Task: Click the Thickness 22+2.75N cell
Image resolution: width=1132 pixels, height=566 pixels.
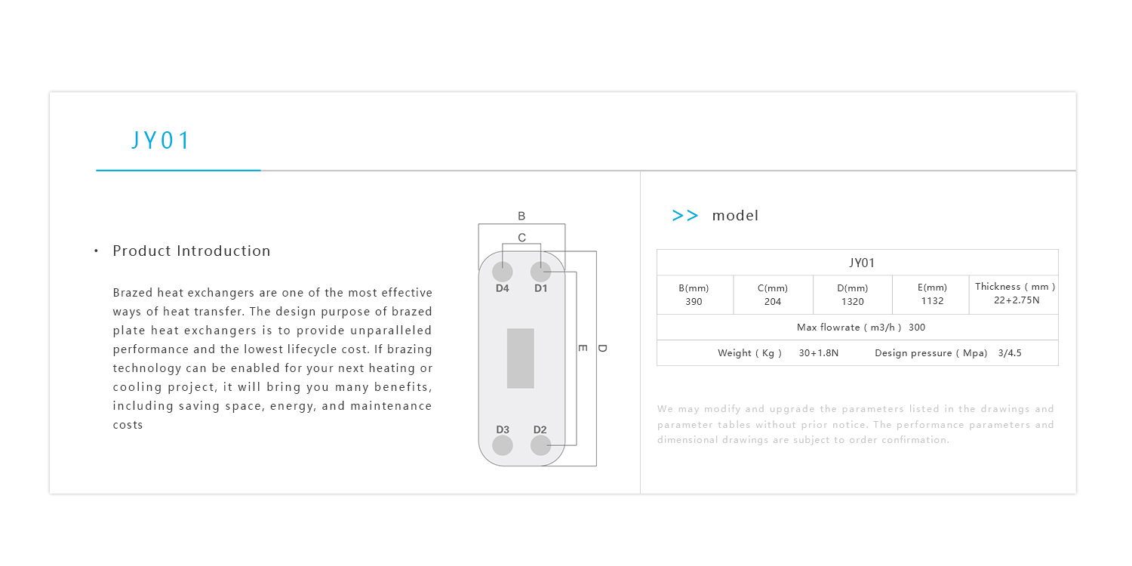Action: [1015, 294]
